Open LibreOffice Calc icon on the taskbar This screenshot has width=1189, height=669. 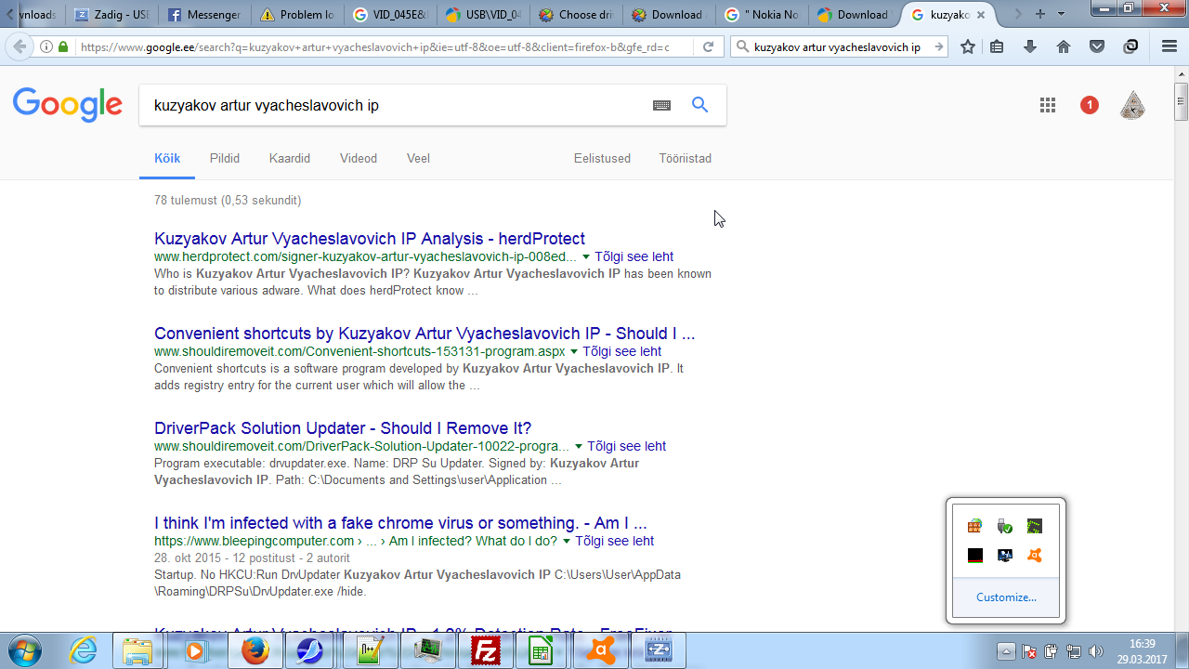542,650
